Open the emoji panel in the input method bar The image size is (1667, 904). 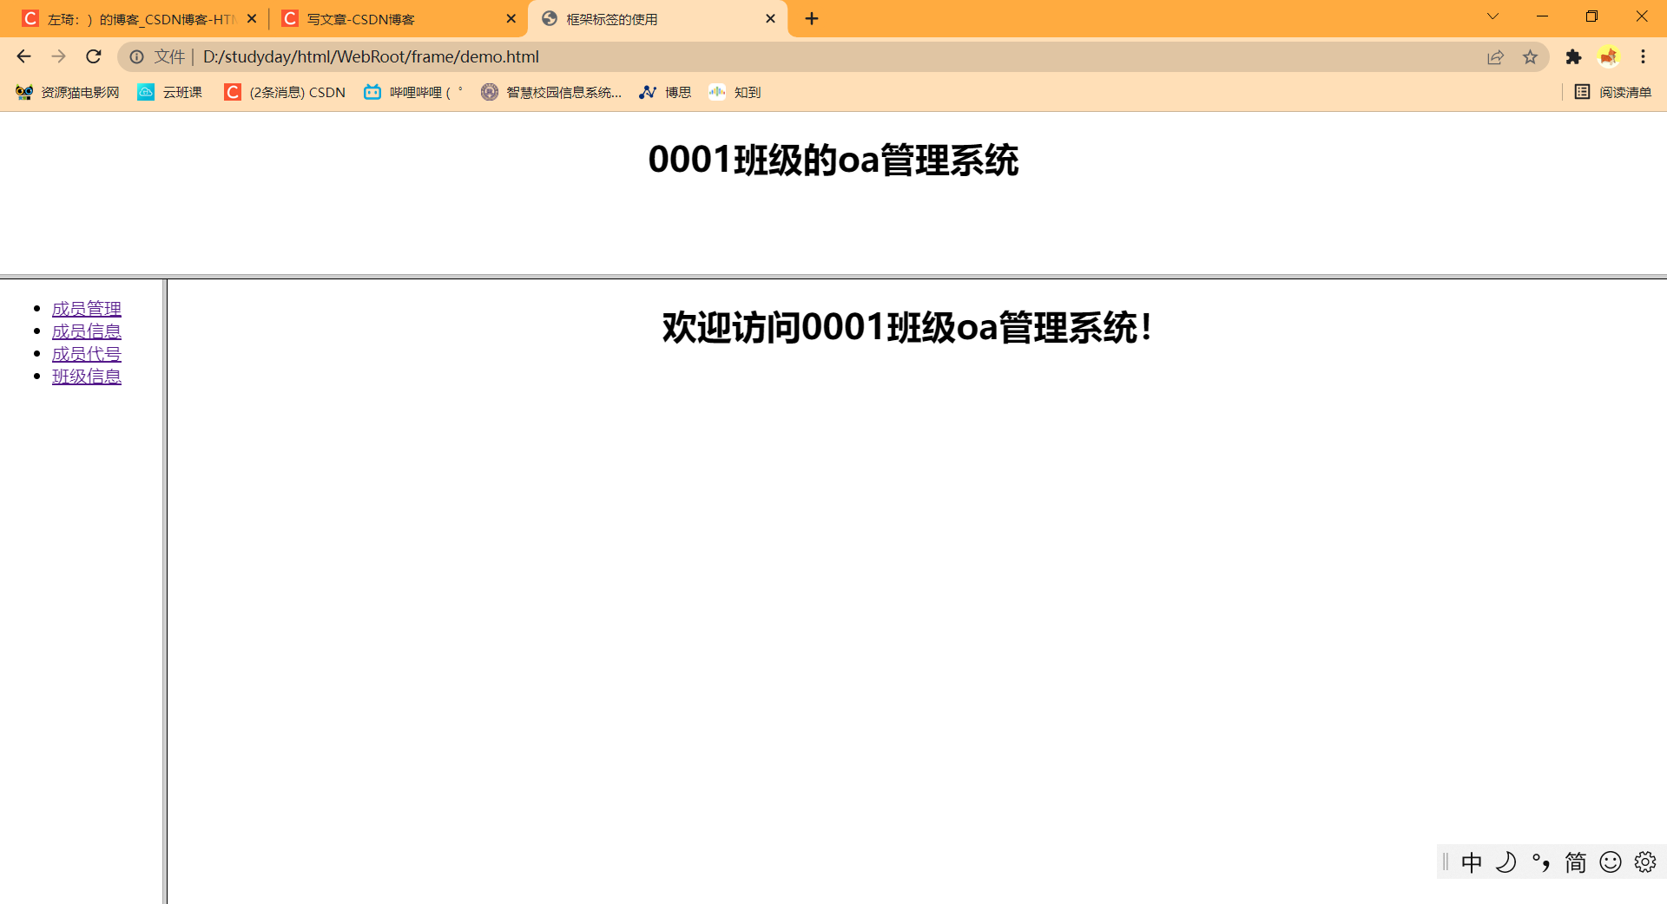coord(1611,861)
